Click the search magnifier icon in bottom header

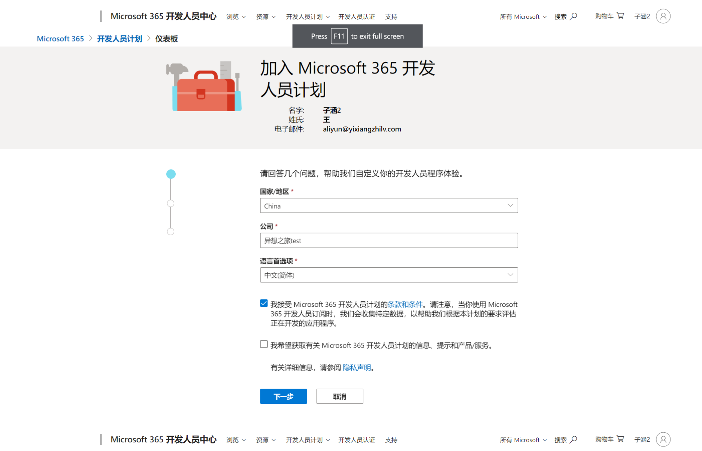tap(574, 439)
